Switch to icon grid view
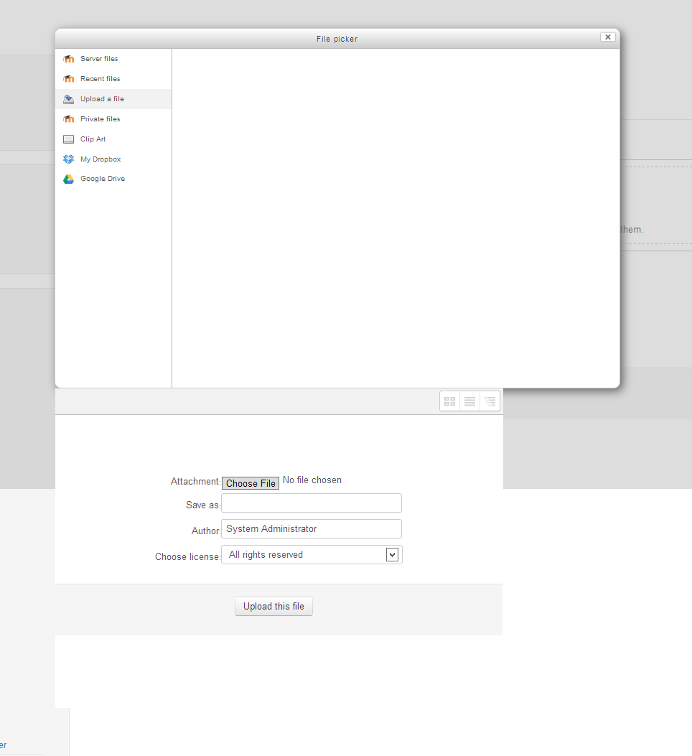 click(x=449, y=401)
